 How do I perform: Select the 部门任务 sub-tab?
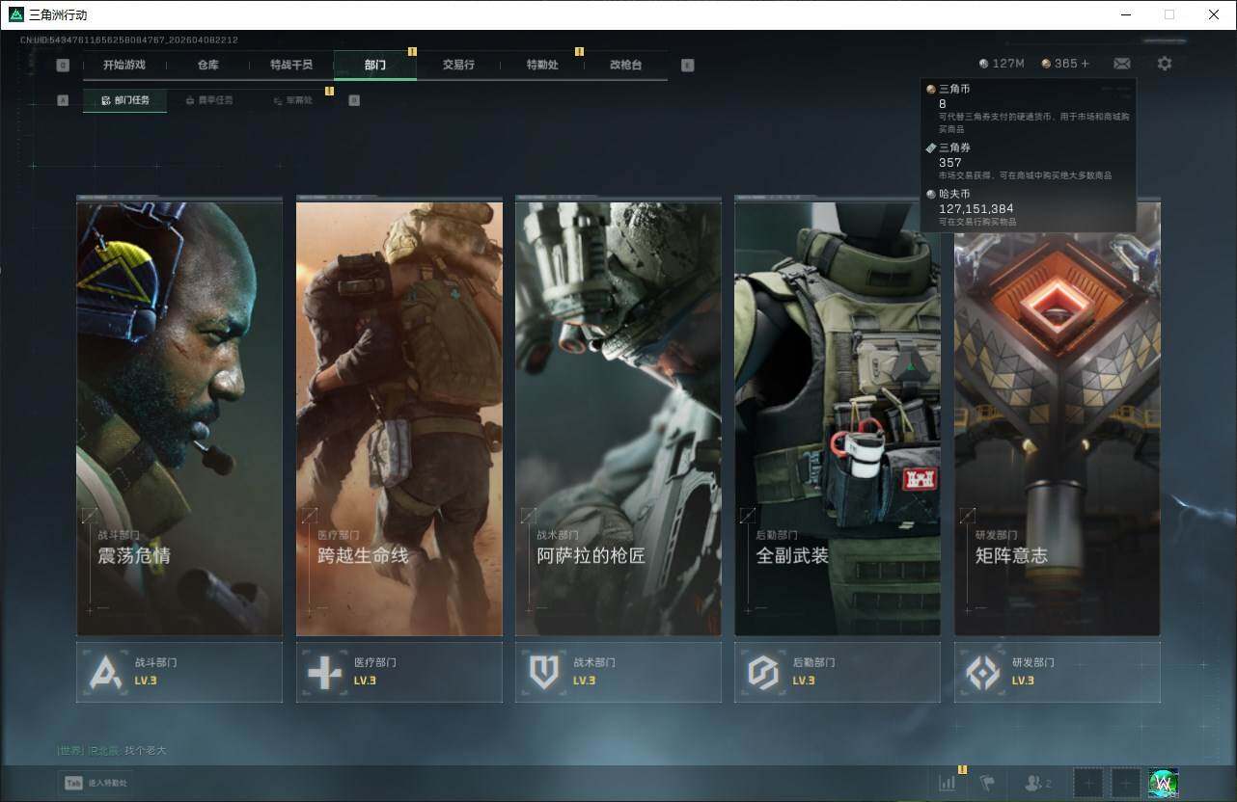(125, 100)
